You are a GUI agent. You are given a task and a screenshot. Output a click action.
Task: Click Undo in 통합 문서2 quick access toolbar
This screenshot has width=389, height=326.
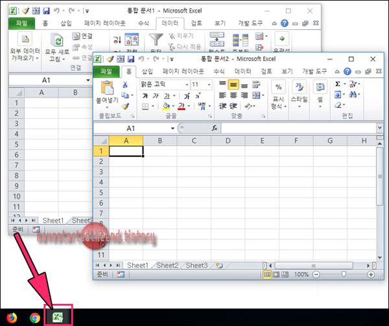(141, 59)
